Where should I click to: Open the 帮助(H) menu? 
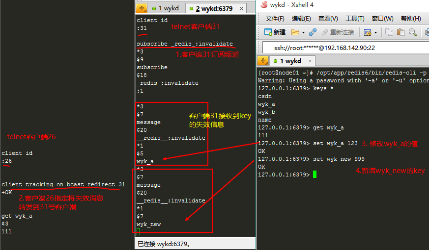(x=411, y=19)
